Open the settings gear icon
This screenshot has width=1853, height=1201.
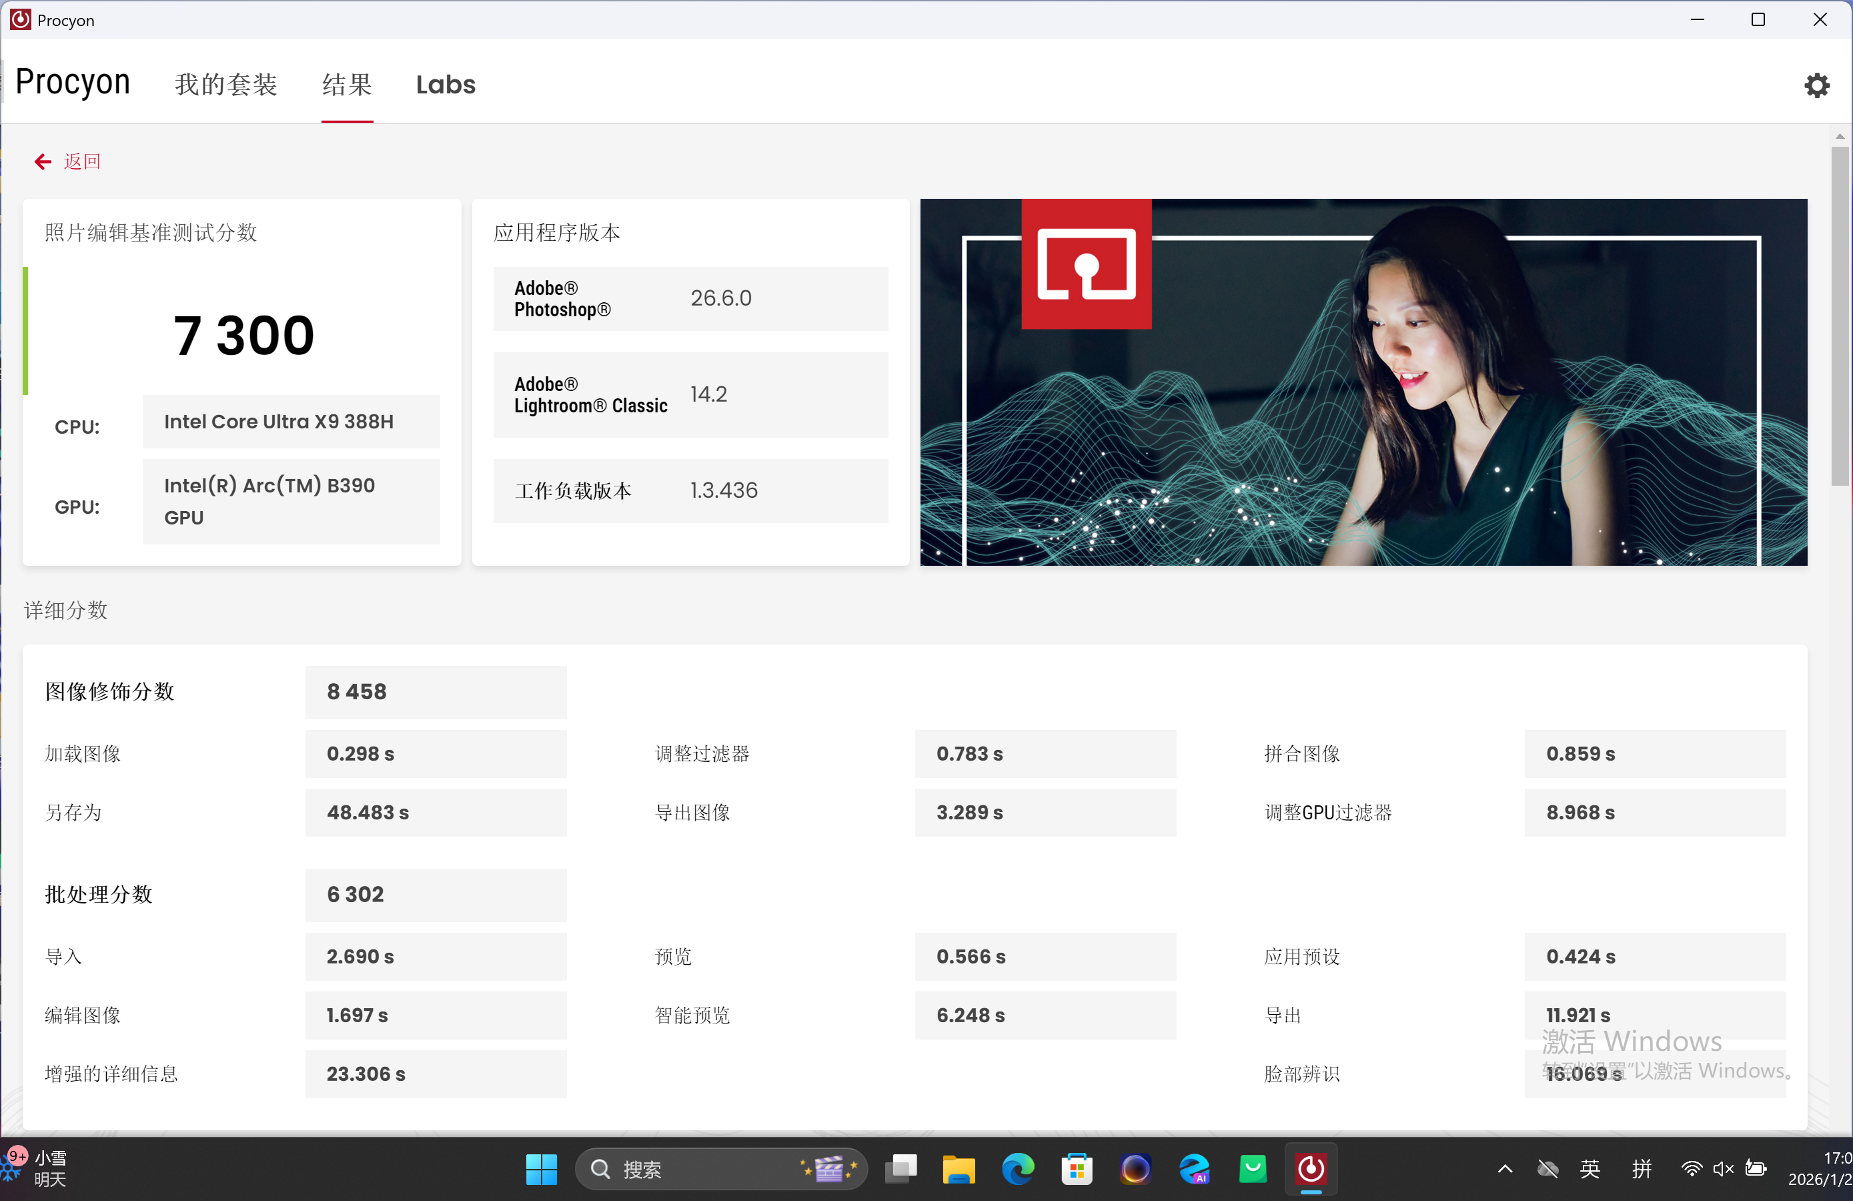1816,85
